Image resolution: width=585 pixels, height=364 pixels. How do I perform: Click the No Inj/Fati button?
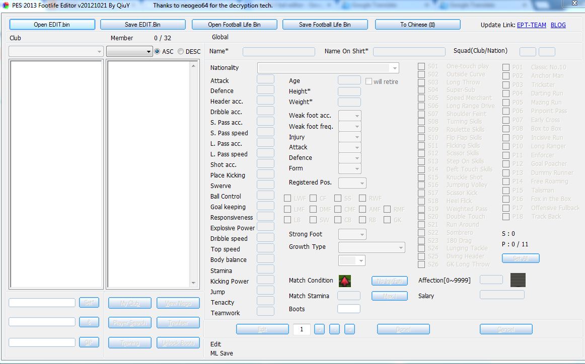coord(390,281)
